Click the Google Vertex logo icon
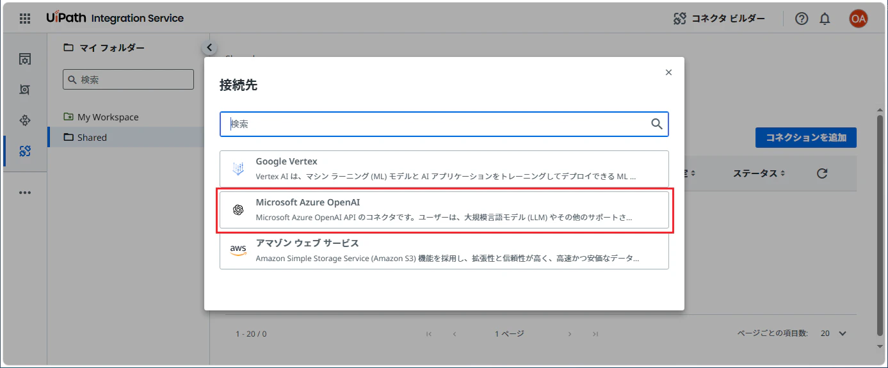 coord(238,169)
